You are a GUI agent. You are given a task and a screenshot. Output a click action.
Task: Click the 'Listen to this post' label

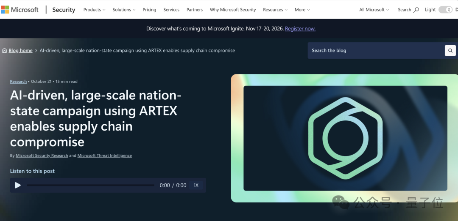pyautogui.click(x=32, y=171)
